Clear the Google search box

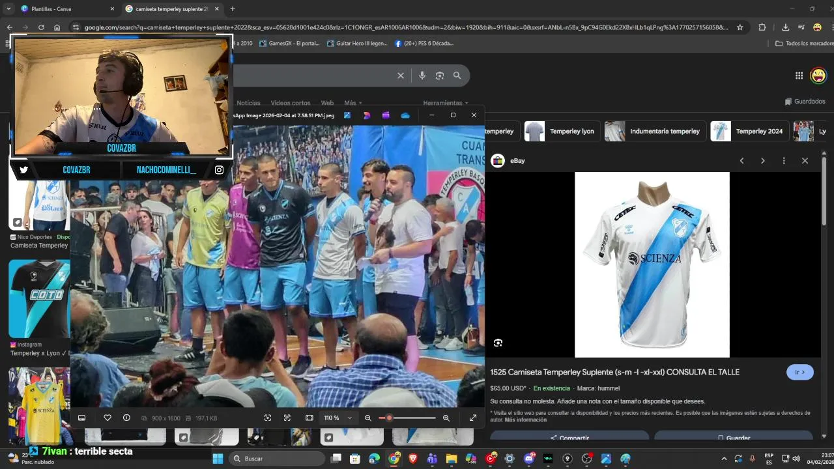(x=401, y=76)
